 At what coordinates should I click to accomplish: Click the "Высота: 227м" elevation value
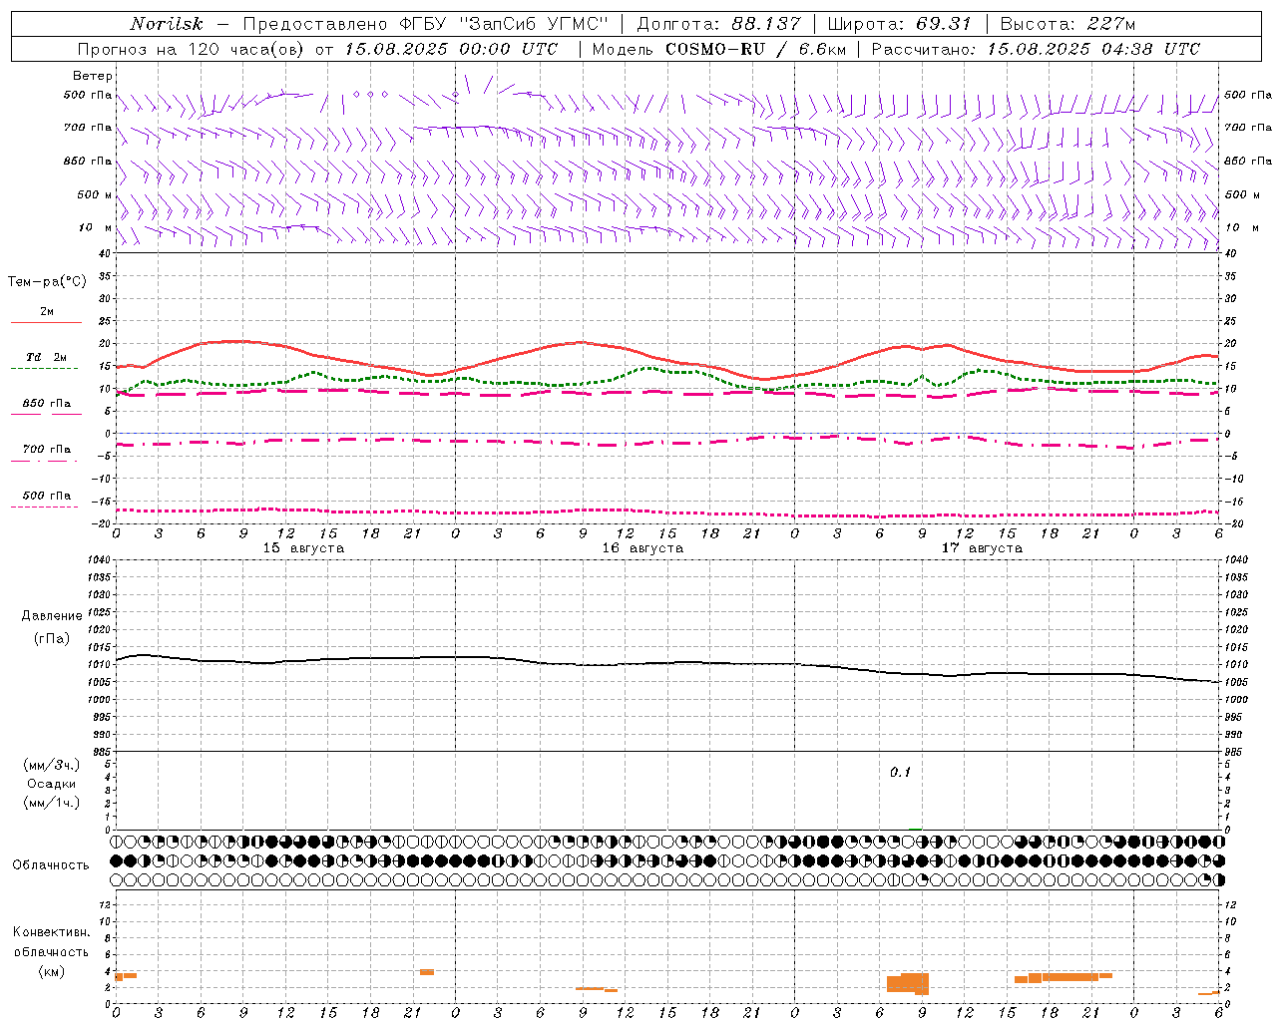(x=1067, y=24)
